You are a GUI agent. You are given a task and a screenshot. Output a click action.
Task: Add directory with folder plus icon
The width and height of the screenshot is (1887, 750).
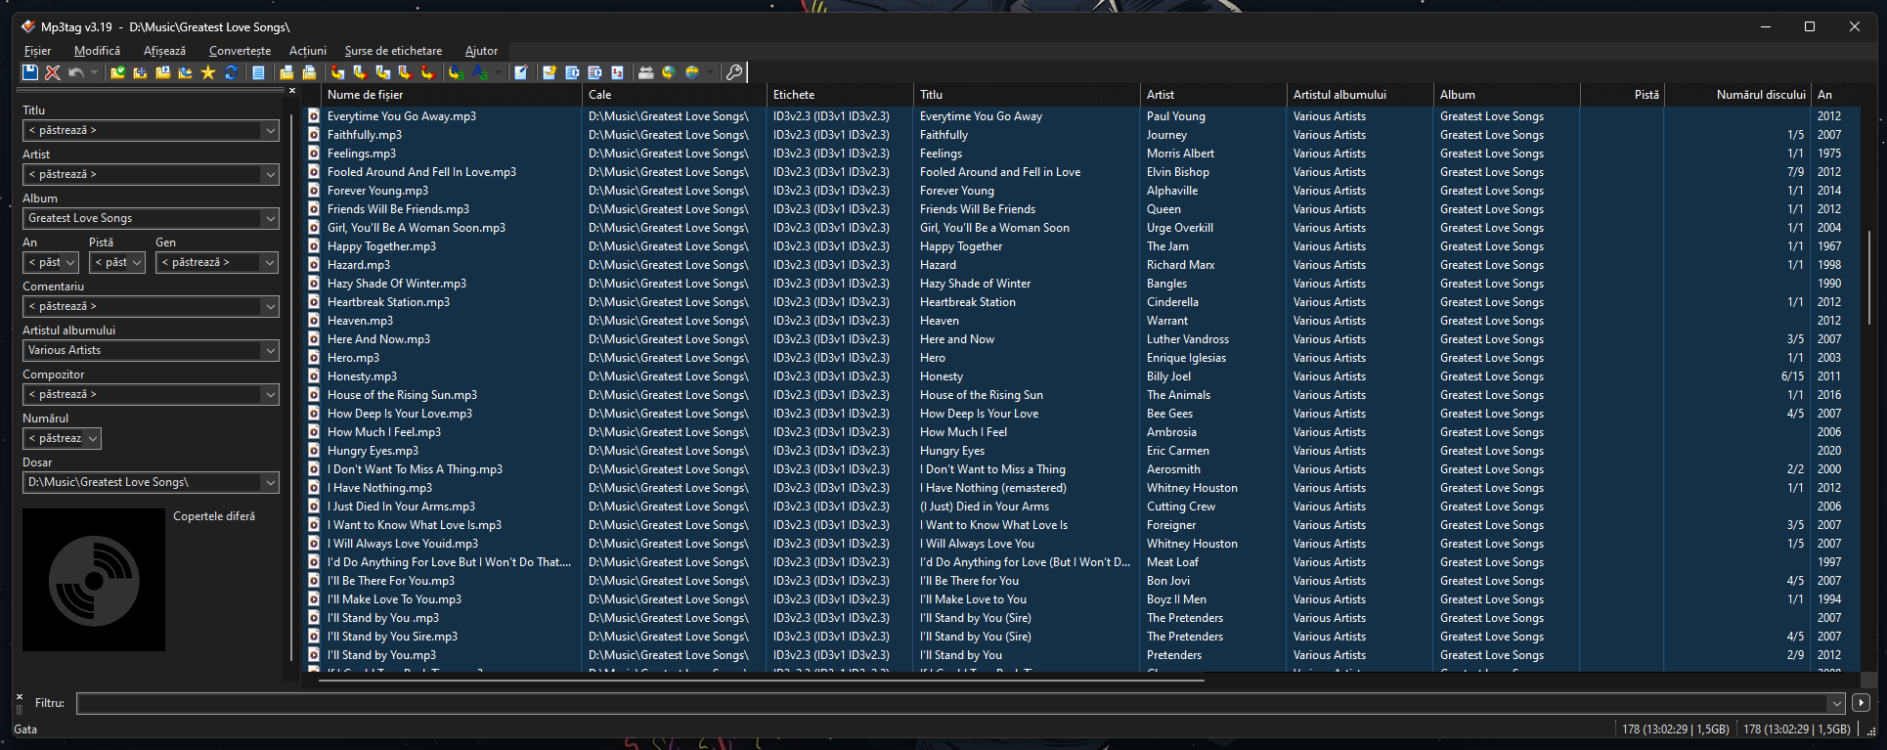pyautogui.click(x=141, y=72)
